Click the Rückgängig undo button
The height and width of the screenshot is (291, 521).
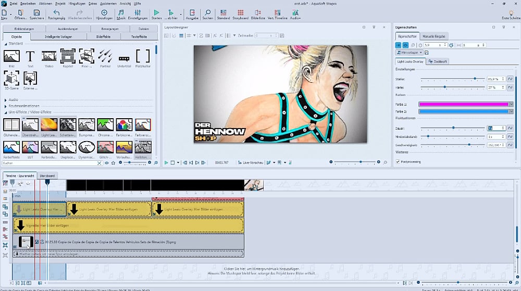click(x=56, y=13)
